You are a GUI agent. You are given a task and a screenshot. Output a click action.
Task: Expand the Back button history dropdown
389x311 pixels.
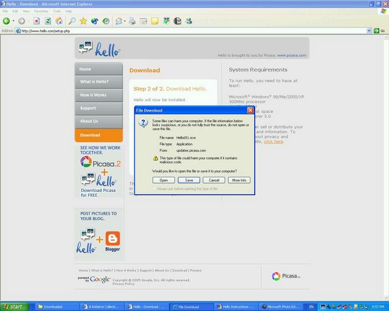(x=13, y=21)
